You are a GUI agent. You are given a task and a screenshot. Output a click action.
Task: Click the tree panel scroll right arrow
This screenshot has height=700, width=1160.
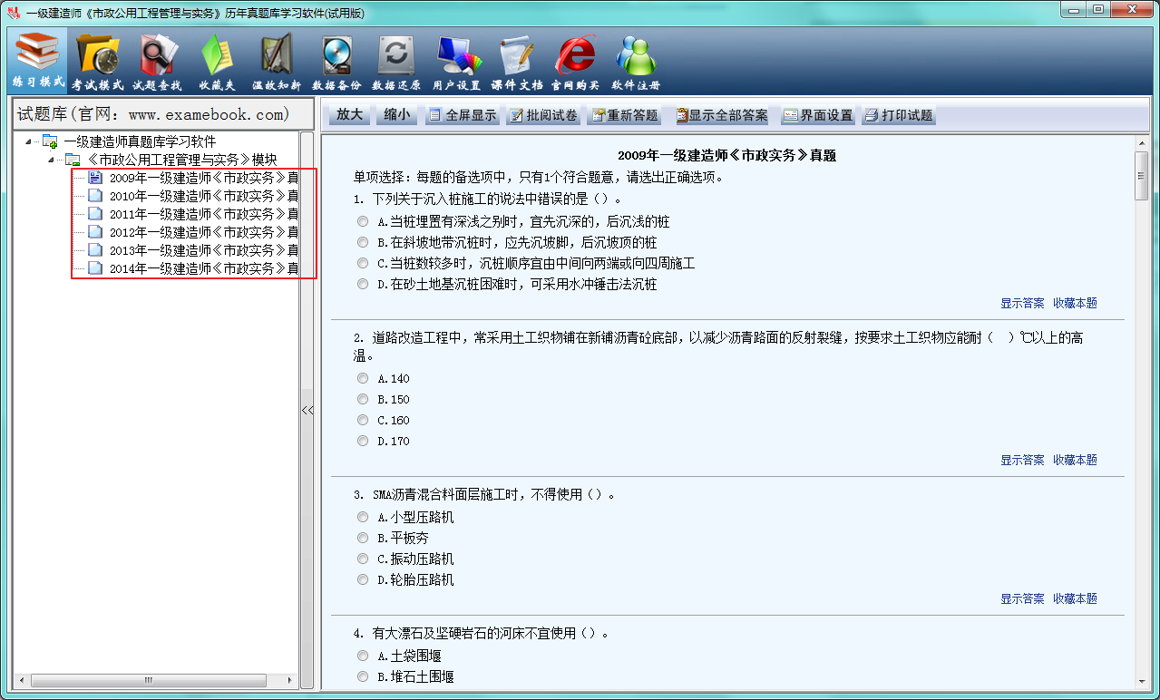click(289, 680)
